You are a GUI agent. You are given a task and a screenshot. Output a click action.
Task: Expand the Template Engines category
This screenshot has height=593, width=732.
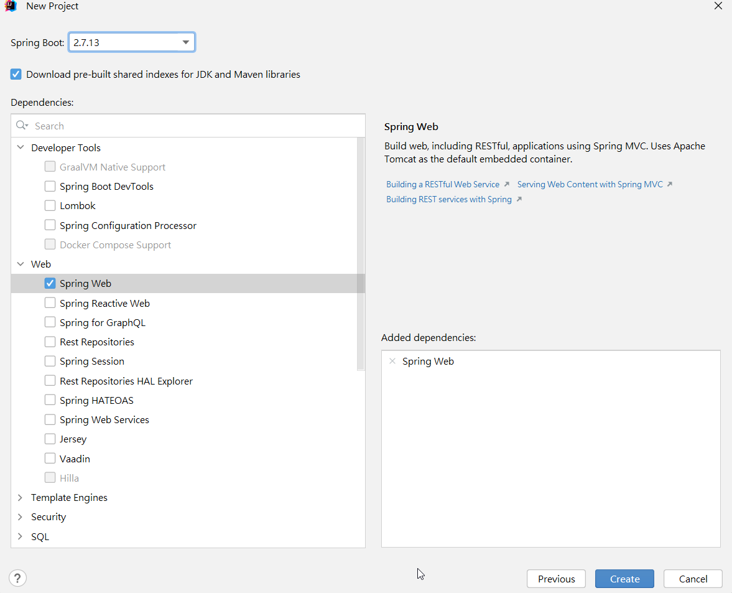[x=20, y=497]
